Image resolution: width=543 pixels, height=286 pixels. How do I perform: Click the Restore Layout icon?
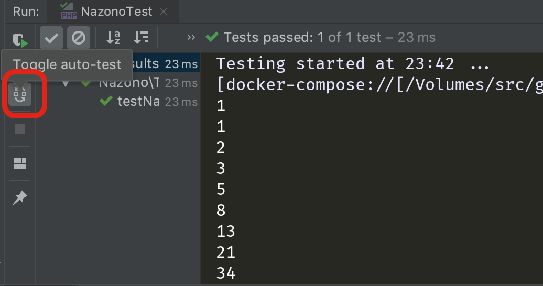(x=20, y=163)
